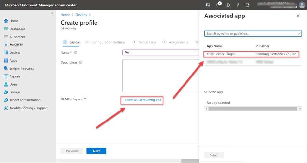Image resolution: width=307 pixels, height=163 pixels.
Task: Click right arrow of selected app scrollbar
Action: [x=300, y=109]
